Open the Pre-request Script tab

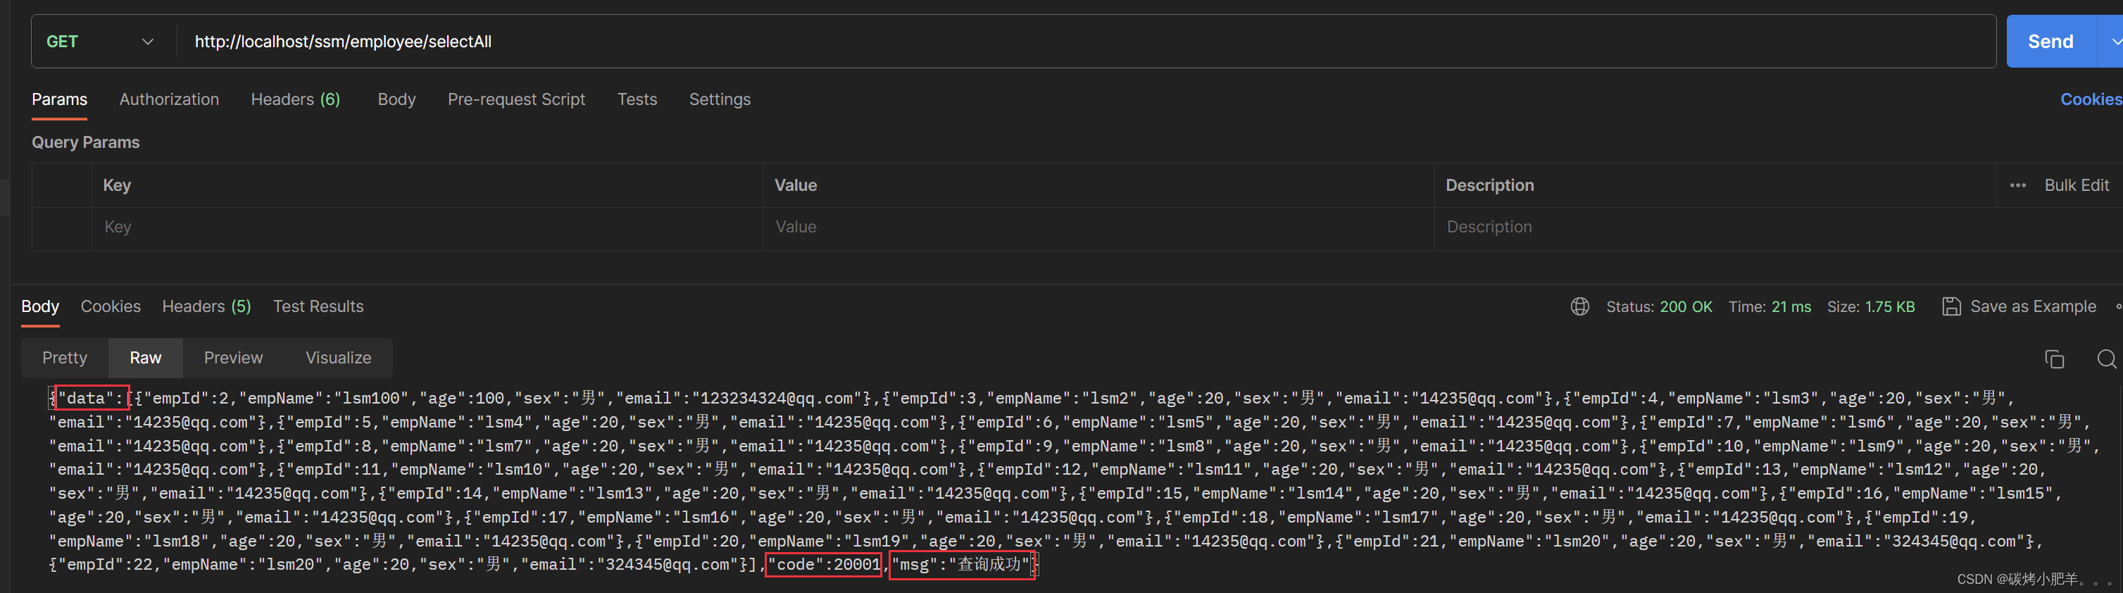516,99
